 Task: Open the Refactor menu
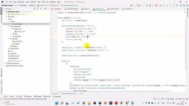33,2
